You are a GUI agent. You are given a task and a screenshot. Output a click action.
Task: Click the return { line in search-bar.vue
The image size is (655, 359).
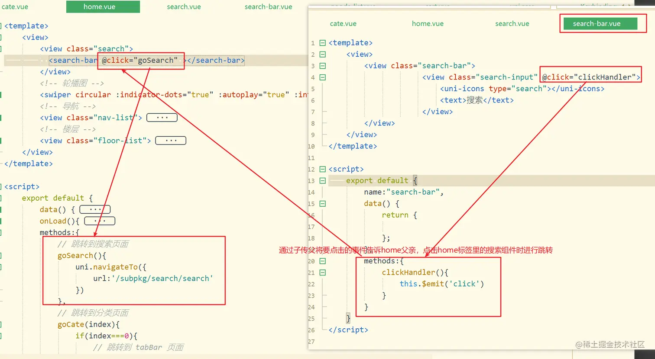pyautogui.click(x=399, y=215)
